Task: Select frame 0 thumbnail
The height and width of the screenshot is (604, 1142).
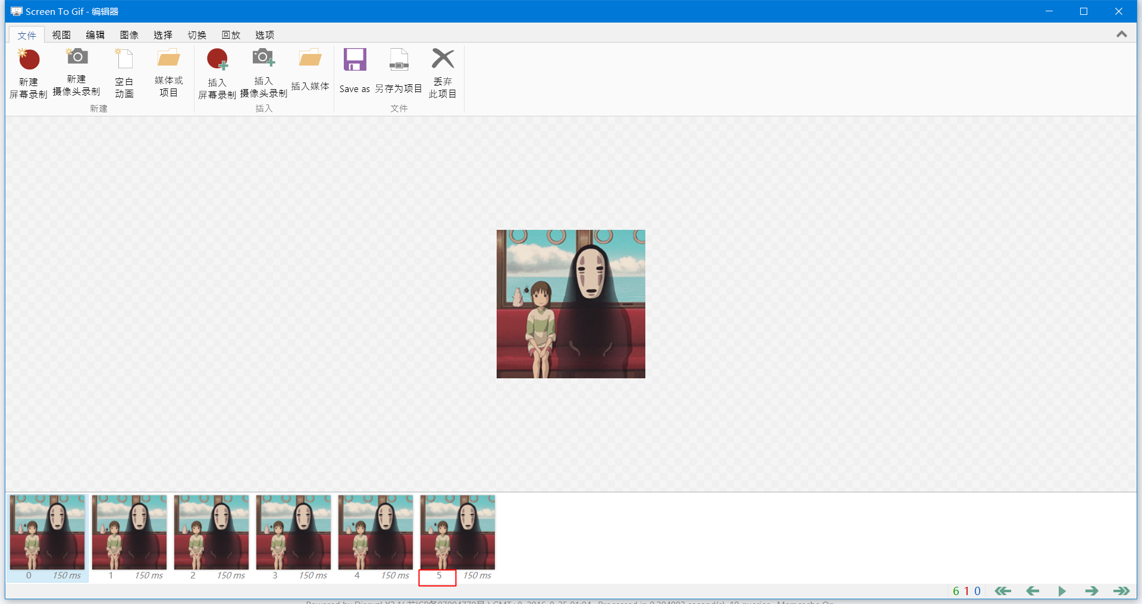Action: click(x=48, y=533)
